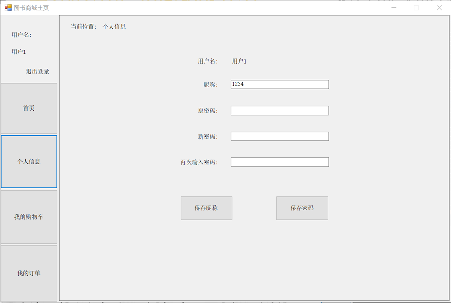
Task: Click the 昵称: field label
Action: click(x=211, y=85)
